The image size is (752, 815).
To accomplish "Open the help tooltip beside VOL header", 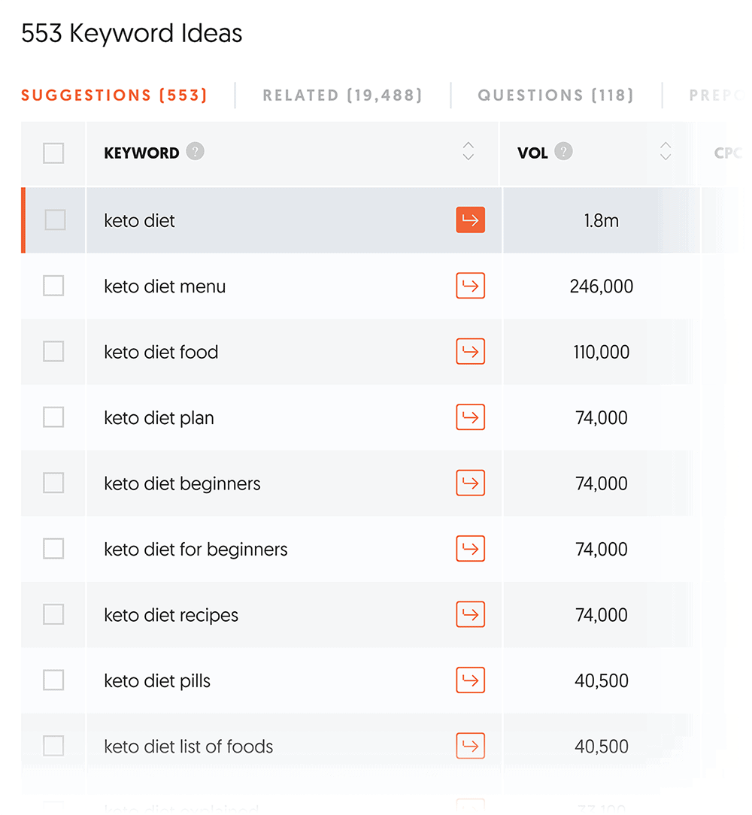I will [x=562, y=151].
